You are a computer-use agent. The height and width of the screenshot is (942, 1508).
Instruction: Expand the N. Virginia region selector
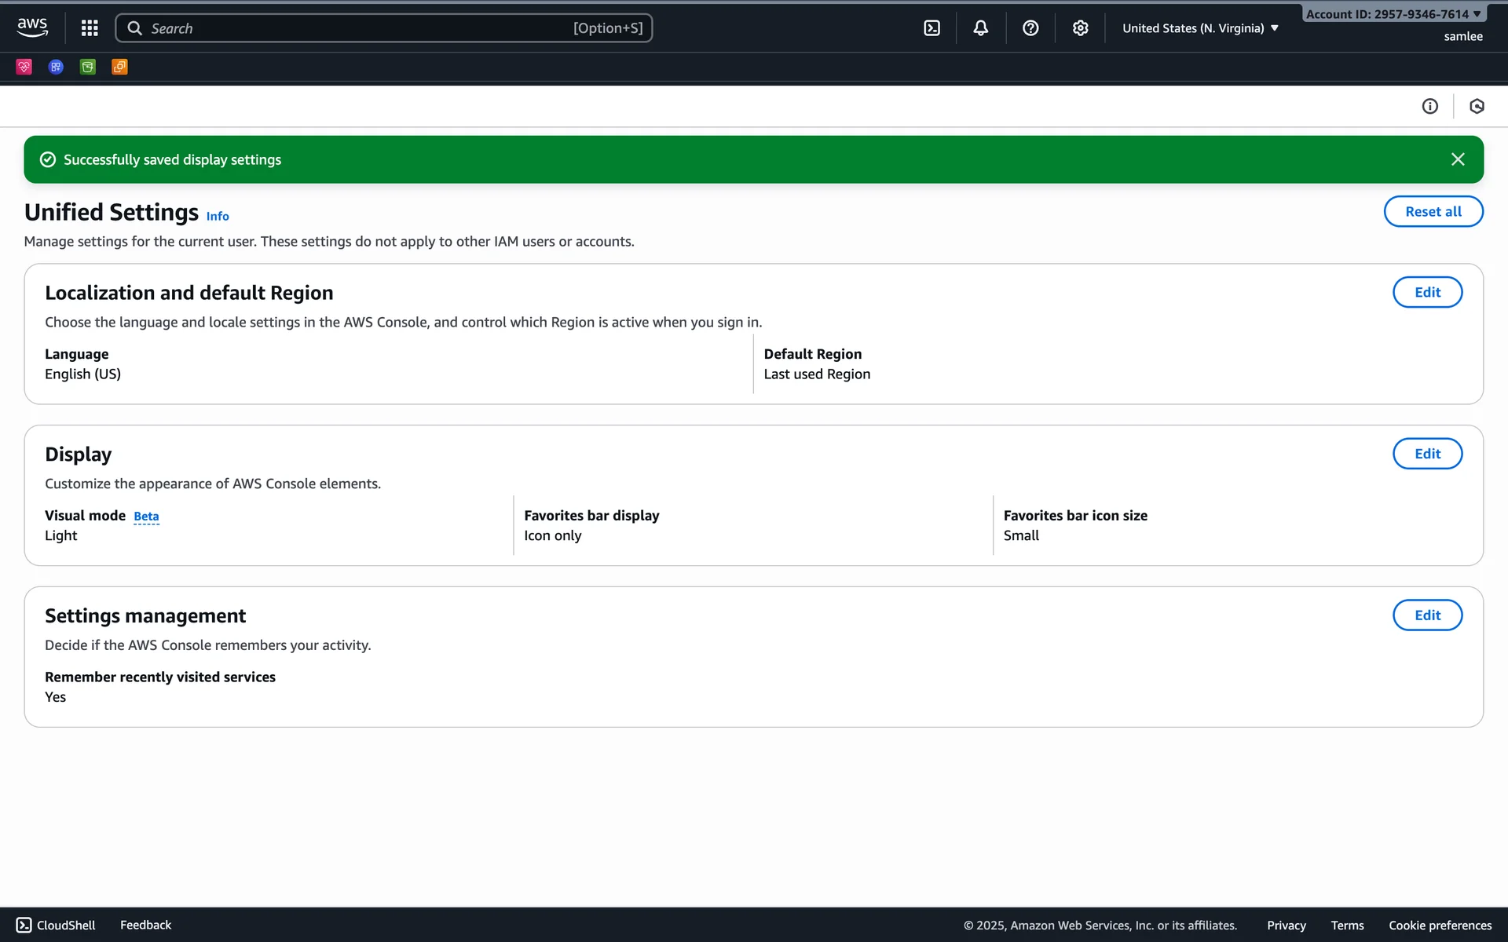(1200, 28)
